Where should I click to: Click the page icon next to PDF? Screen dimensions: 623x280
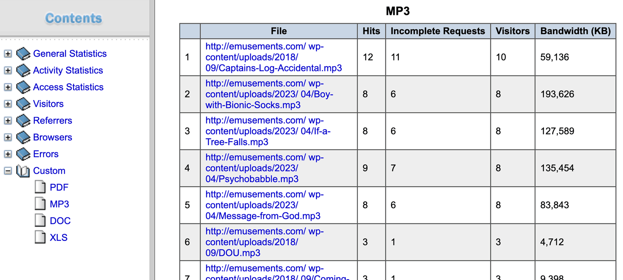pos(40,187)
